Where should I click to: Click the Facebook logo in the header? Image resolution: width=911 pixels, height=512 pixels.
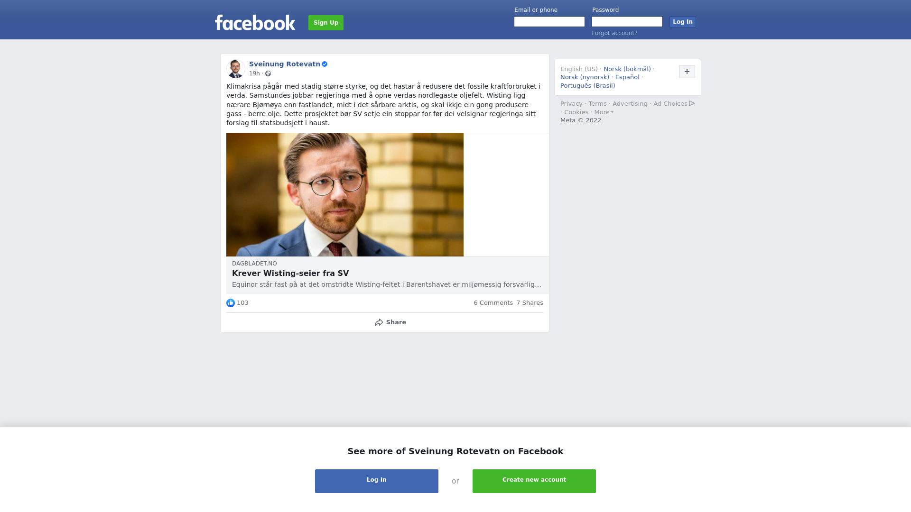click(x=255, y=22)
